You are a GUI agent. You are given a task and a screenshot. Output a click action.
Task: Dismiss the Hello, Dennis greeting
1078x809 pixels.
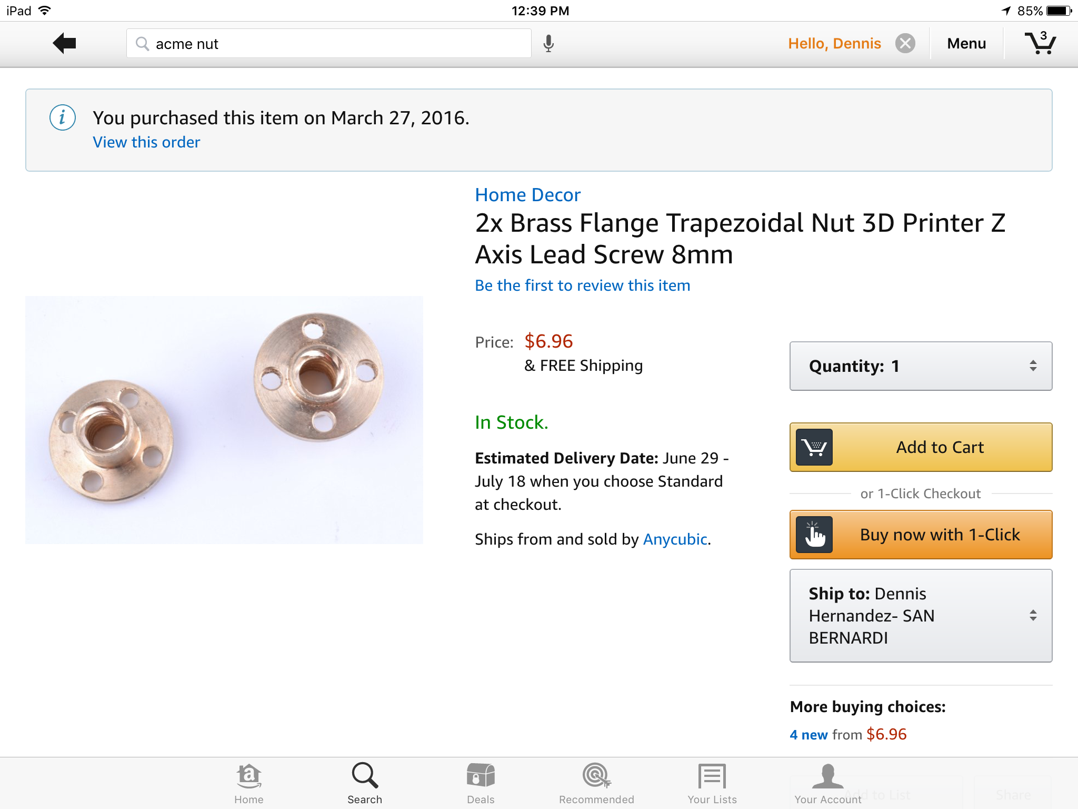coord(905,43)
